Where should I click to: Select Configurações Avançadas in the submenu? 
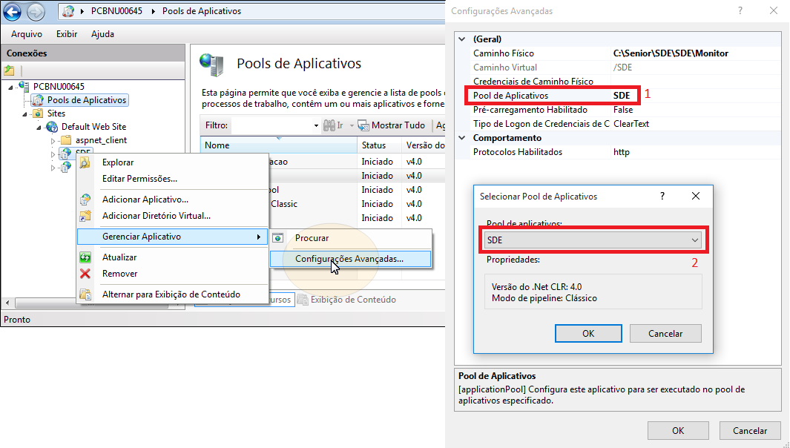350,259
